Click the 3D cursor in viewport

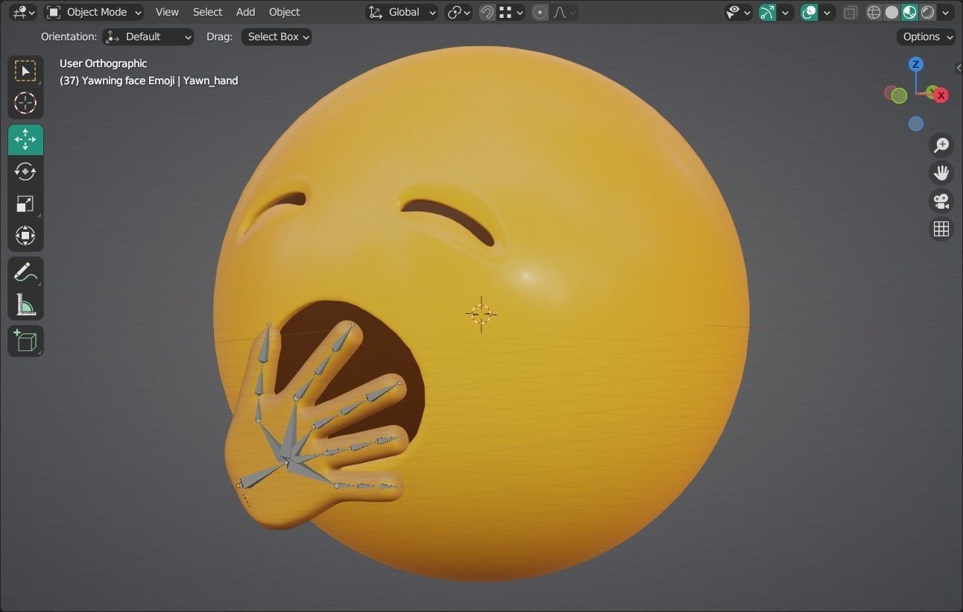click(481, 313)
